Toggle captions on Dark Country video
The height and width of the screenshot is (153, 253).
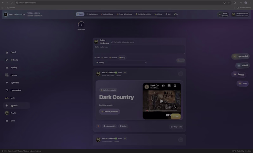[x=169, y=86]
